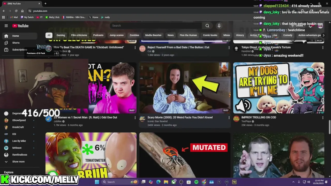Open Law By Mike subscription
This screenshot has width=331, height=186.
click(19, 141)
